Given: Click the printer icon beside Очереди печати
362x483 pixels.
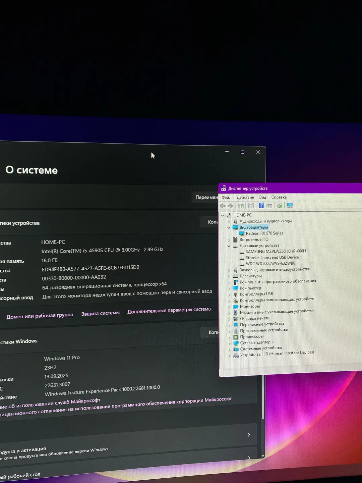Looking at the screenshot, I should [x=236, y=318].
